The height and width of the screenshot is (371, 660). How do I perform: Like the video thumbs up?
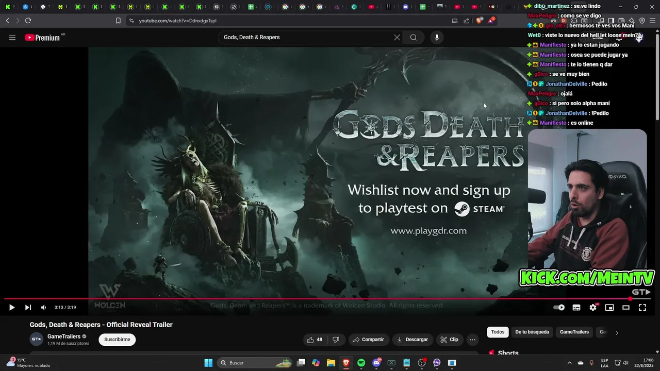click(x=315, y=340)
